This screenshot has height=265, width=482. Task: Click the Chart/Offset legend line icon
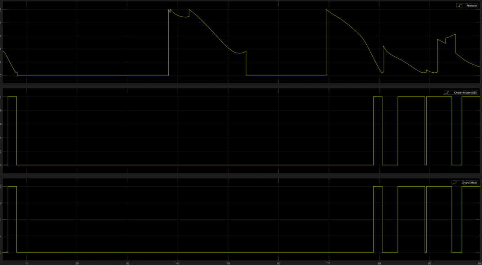coord(455,183)
